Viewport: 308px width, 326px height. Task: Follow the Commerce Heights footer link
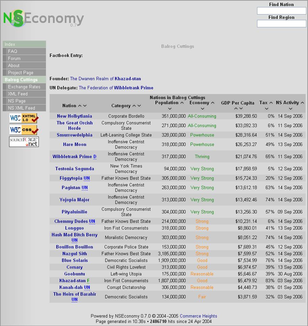click(198, 316)
